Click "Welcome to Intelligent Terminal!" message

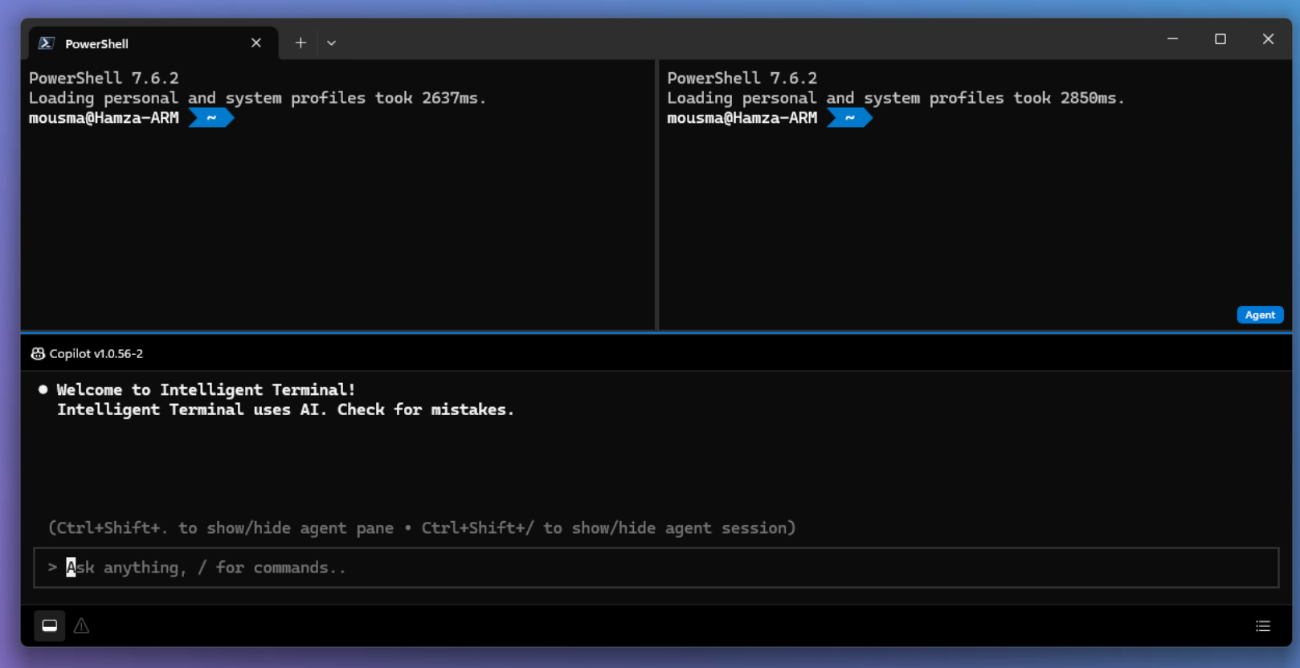point(206,389)
